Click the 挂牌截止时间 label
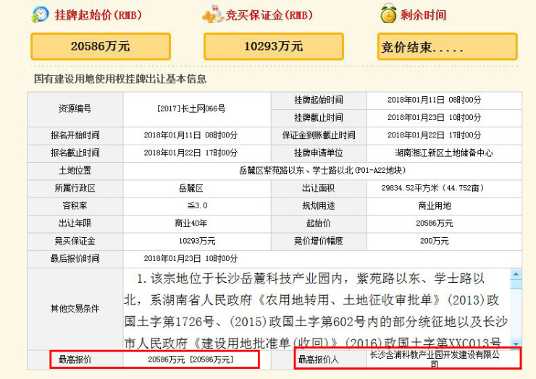The image size is (536, 379). [x=319, y=118]
